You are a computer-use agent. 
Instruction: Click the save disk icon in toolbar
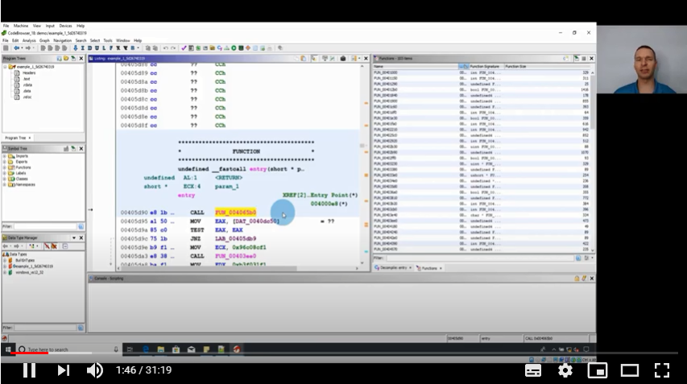click(6, 48)
